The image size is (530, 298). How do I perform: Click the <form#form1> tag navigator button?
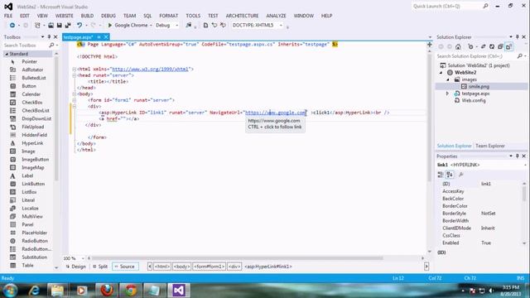pos(210,267)
